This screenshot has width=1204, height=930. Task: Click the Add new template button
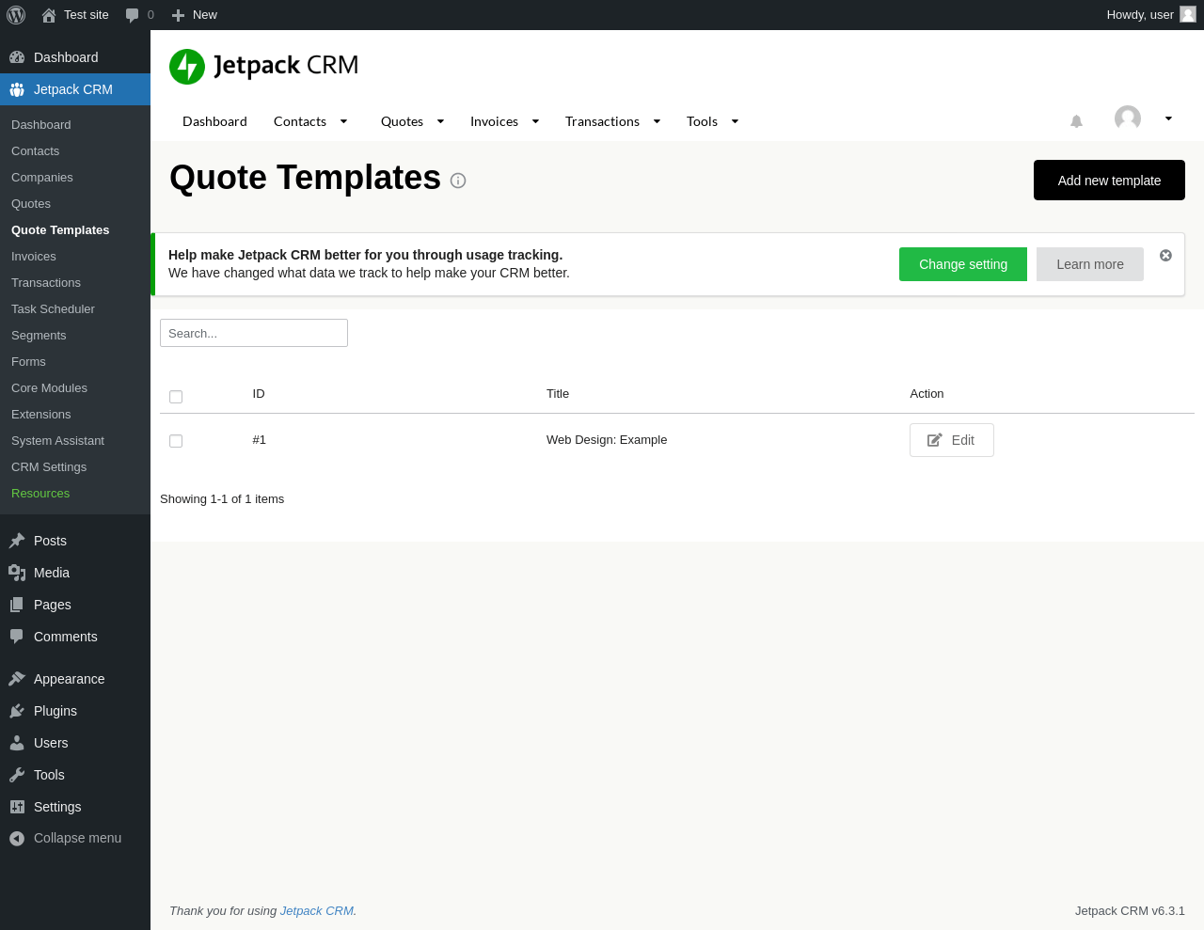[x=1109, y=181]
